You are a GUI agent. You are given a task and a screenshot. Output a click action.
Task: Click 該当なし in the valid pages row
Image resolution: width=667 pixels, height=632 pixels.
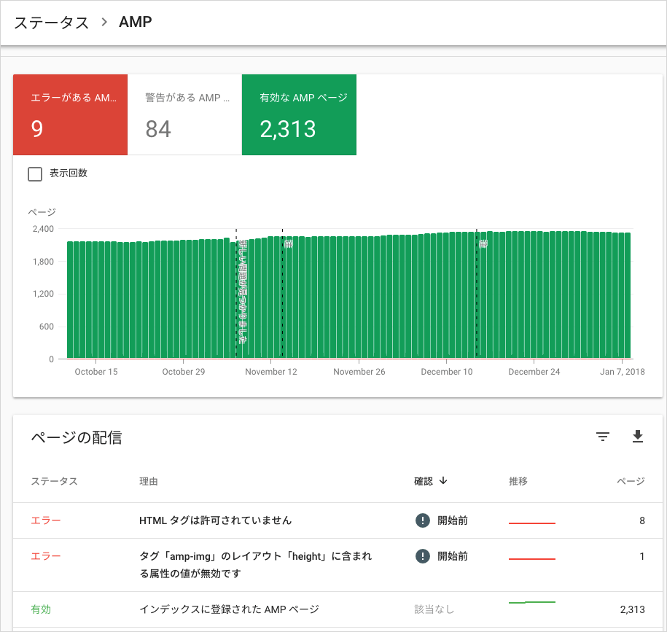[x=434, y=609]
